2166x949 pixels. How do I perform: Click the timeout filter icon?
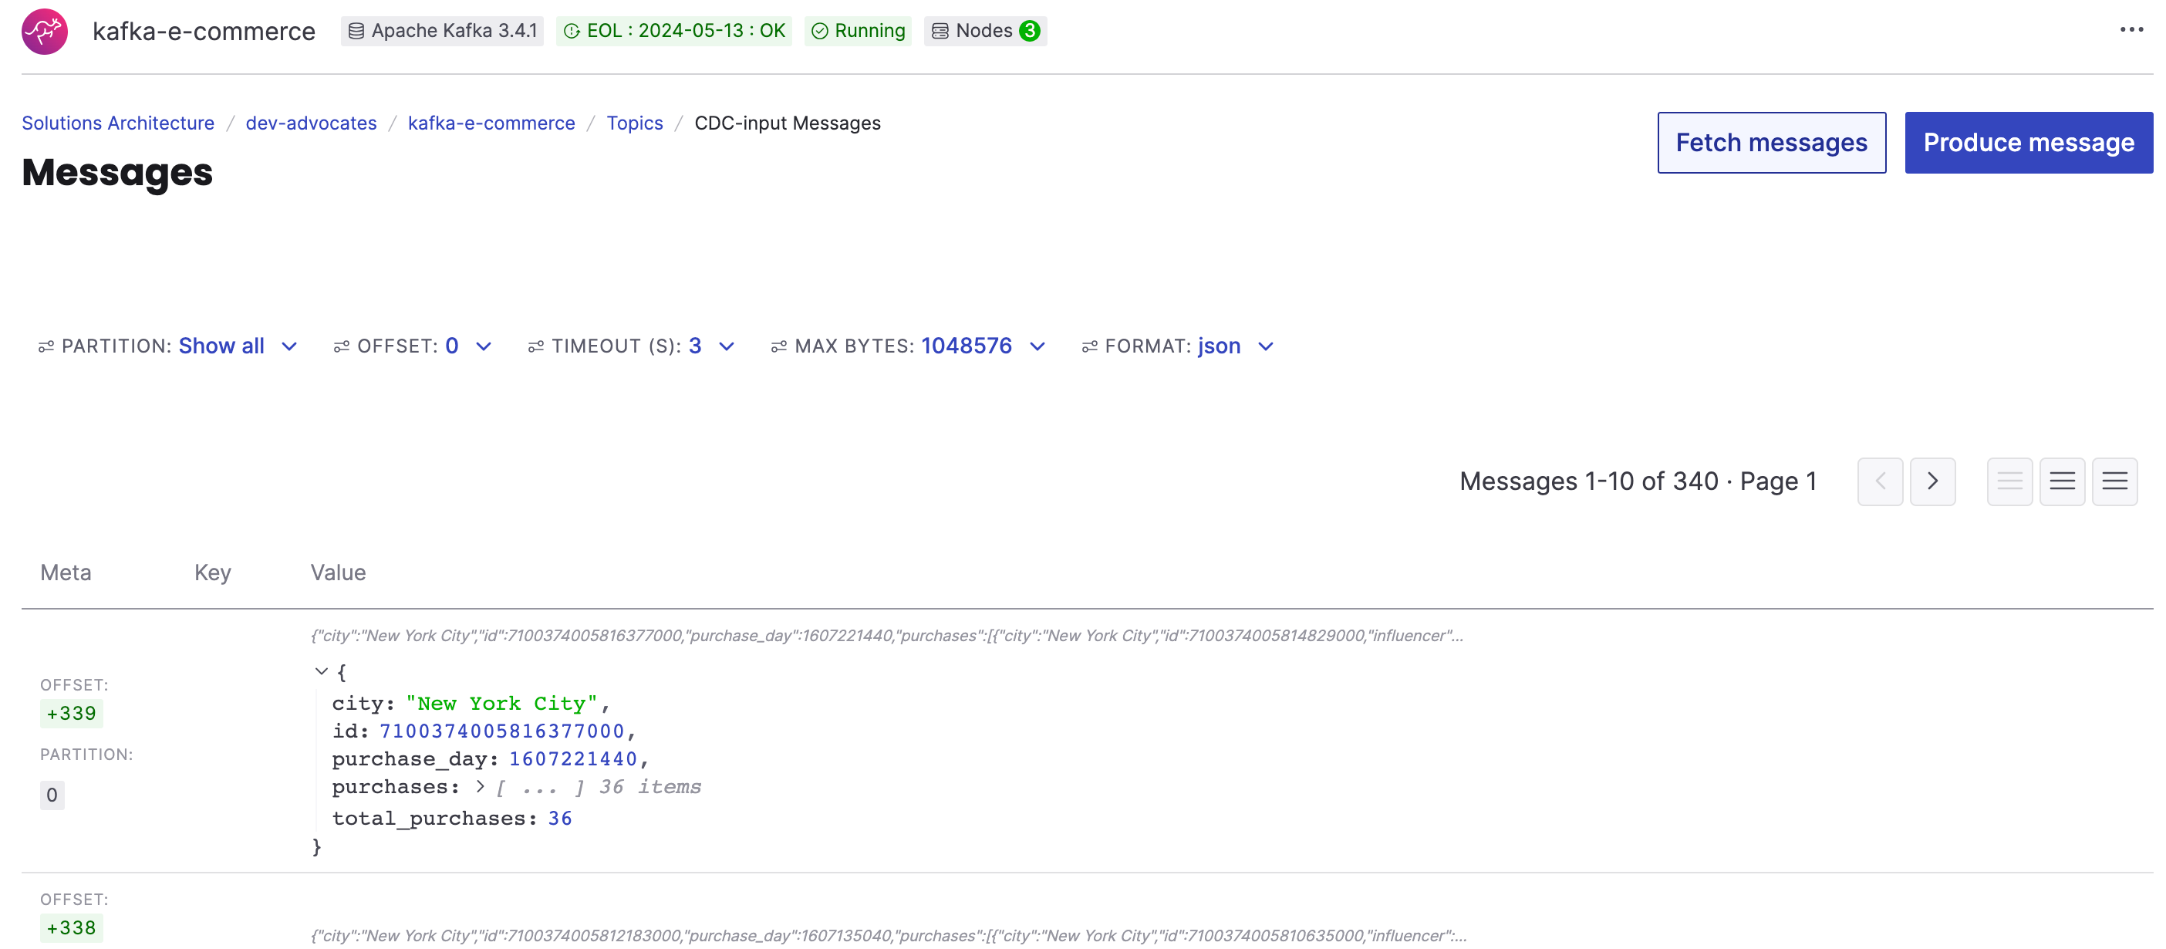pos(535,346)
